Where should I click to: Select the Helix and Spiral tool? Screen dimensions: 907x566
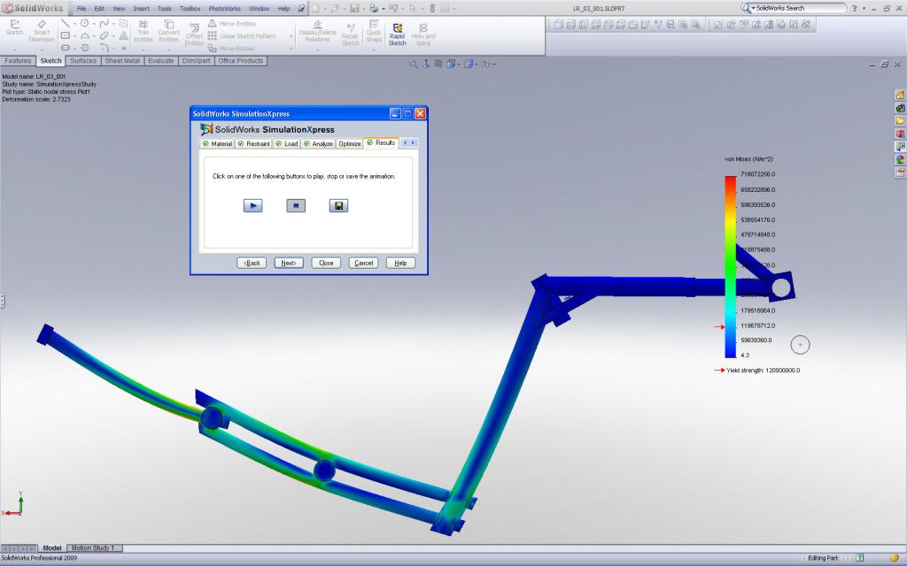[x=422, y=34]
